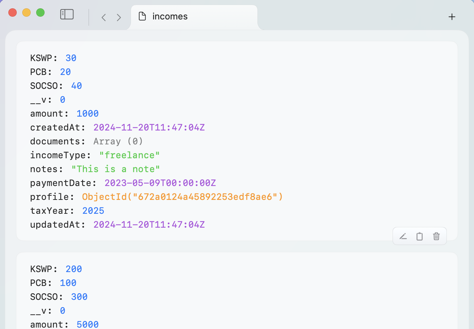
Task: Minimize the window with yellow button
Action: click(26, 13)
